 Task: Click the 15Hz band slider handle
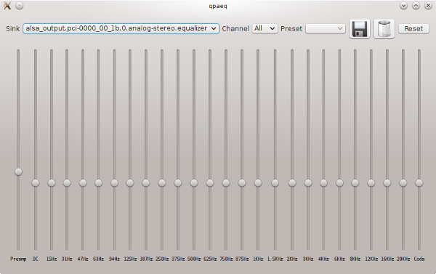[x=52, y=183]
